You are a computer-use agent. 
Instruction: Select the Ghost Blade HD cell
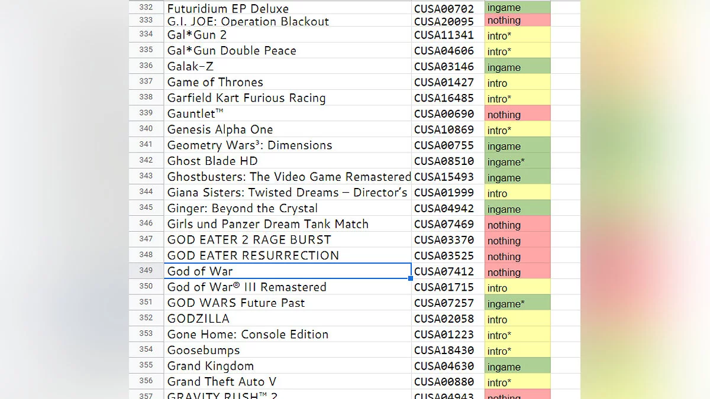coord(288,161)
